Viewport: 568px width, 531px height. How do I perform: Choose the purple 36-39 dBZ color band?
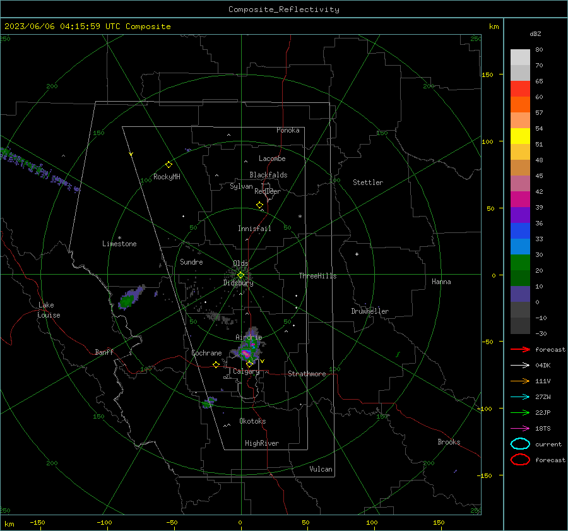point(520,215)
